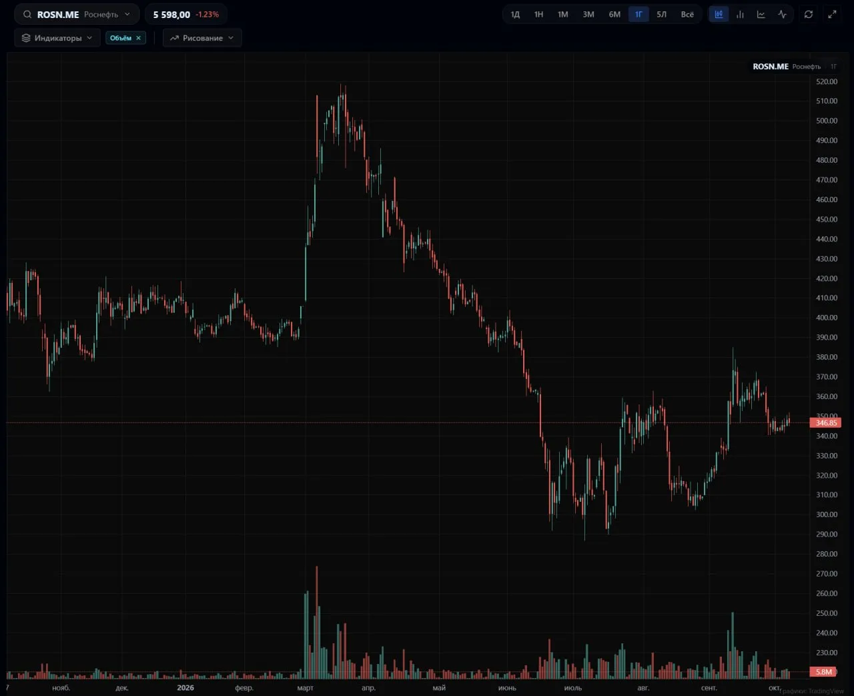Image resolution: width=854 pixels, height=696 pixels.
Task: Open fullscreen with the expand arrows icon
Action: tap(832, 14)
